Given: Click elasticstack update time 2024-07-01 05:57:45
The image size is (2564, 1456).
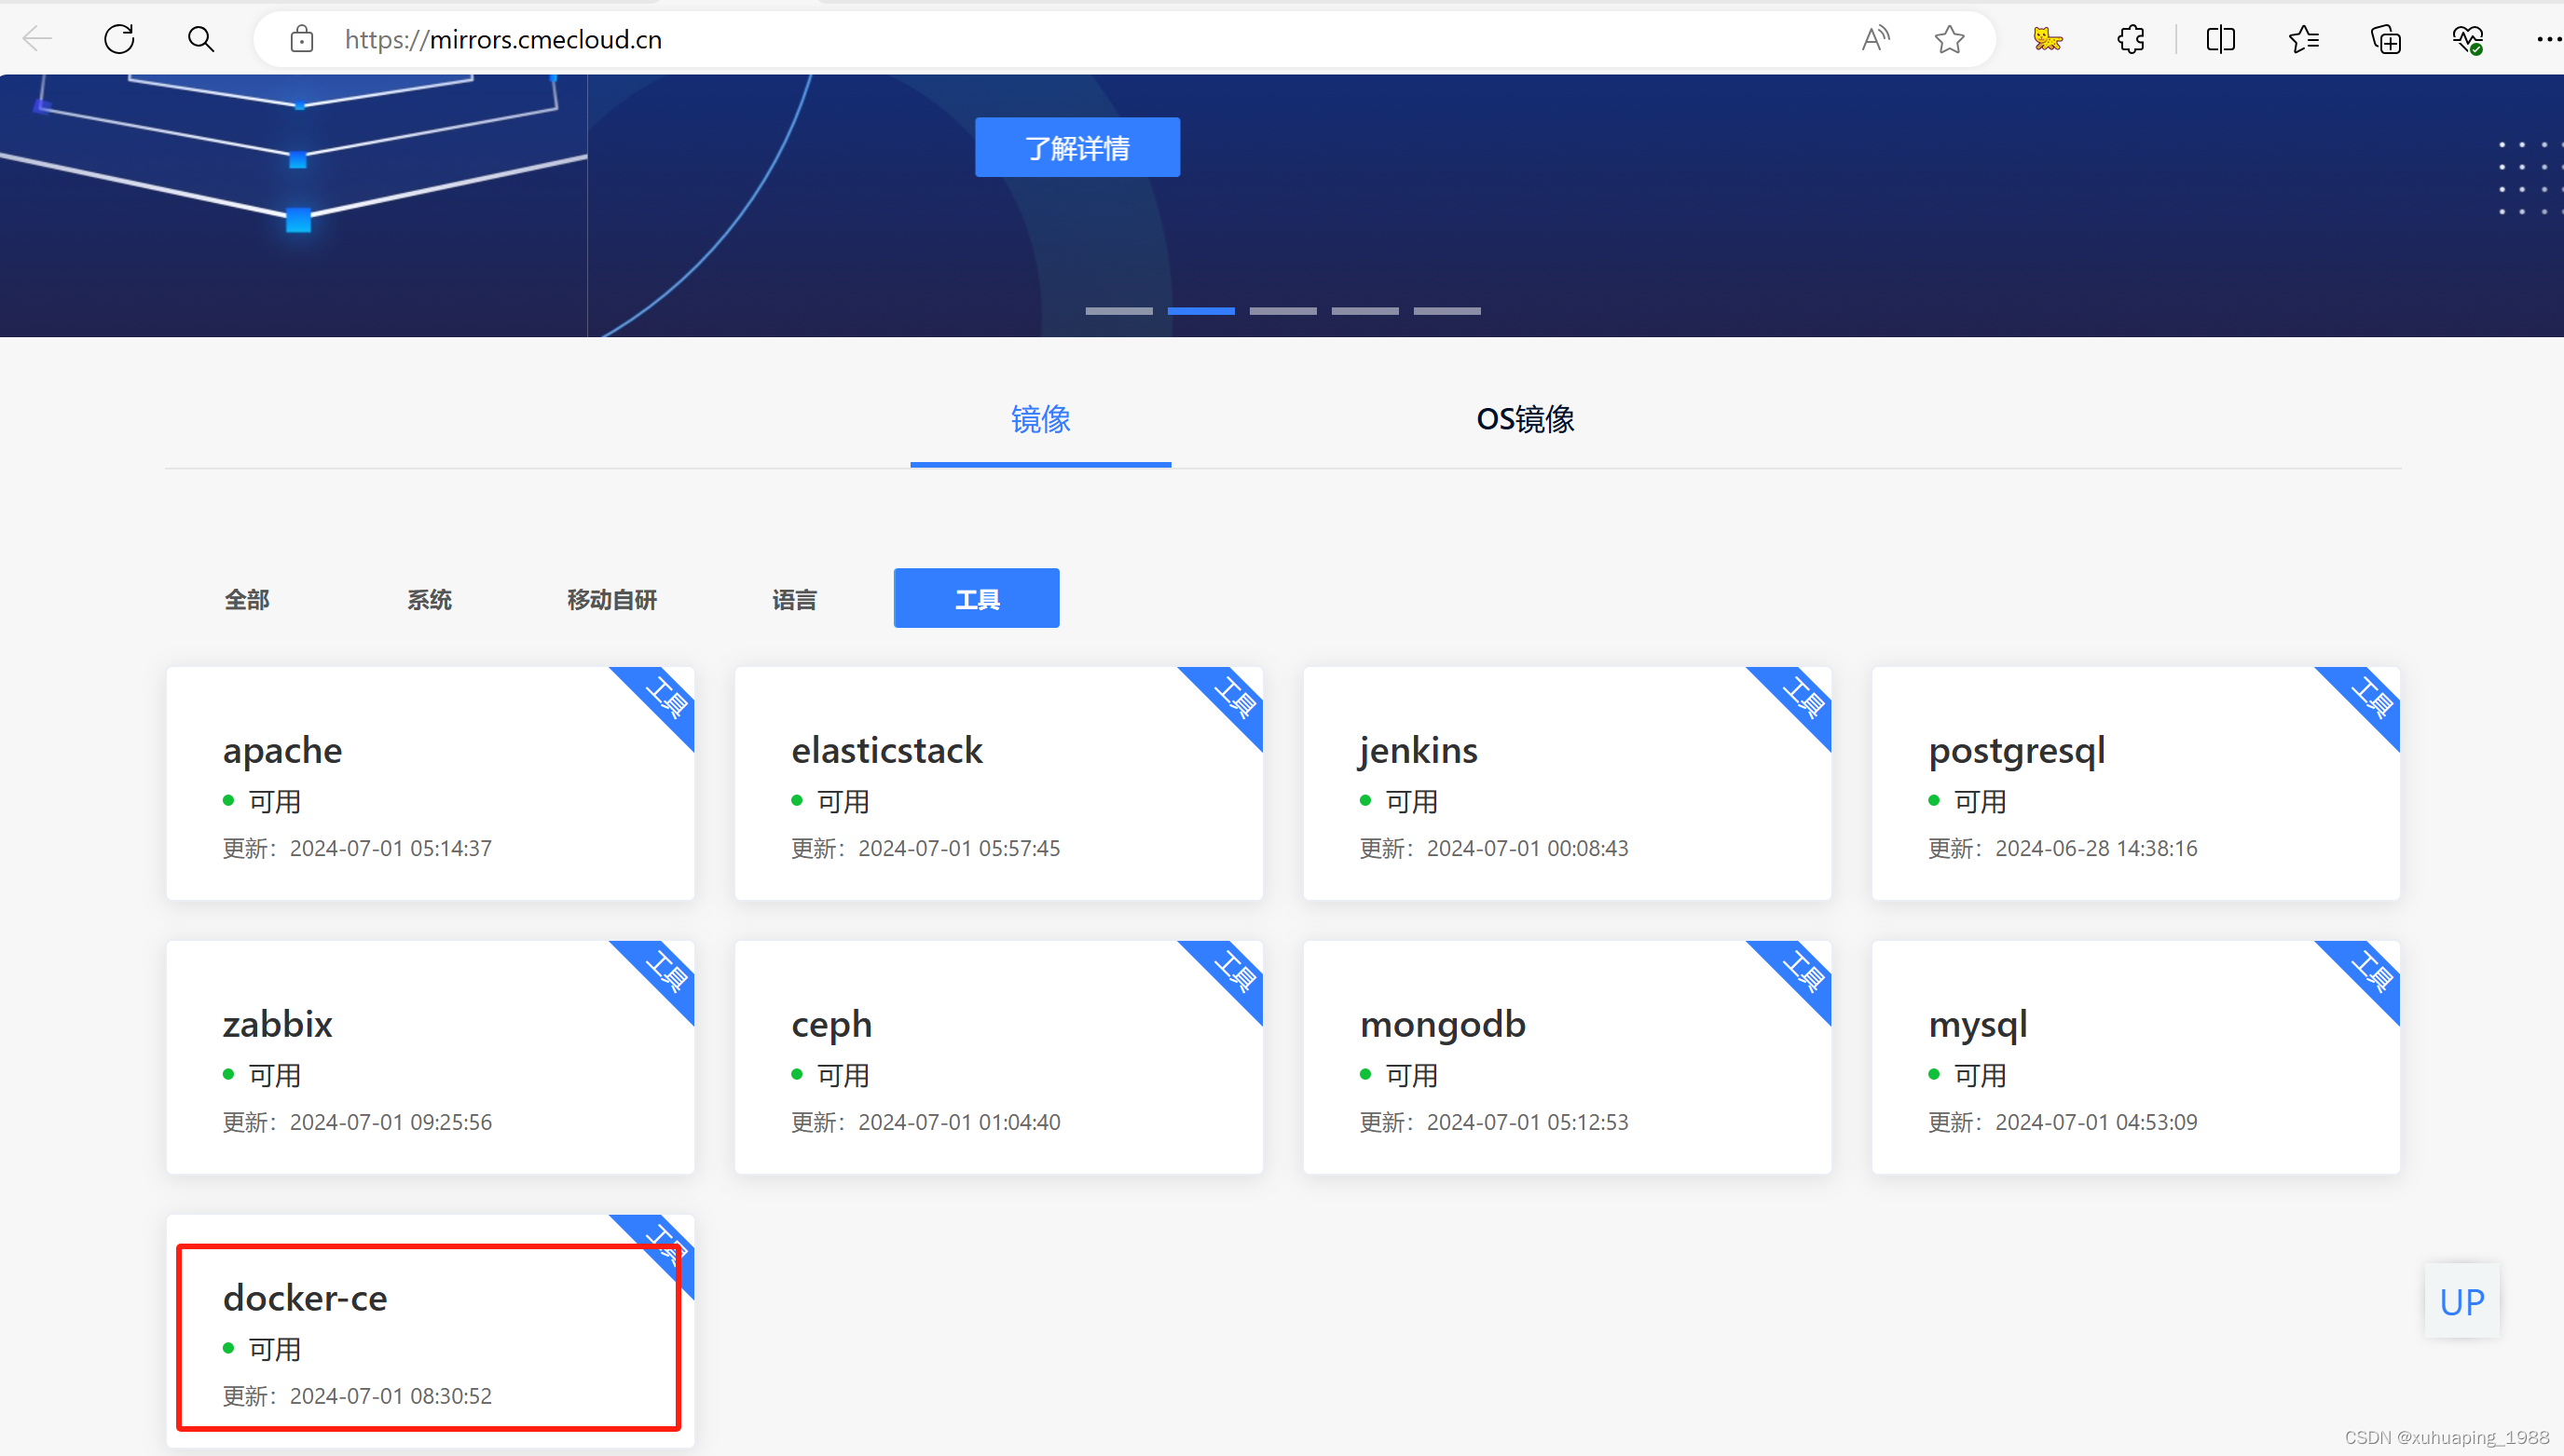Looking at the screenshot, I should [x=959, y=848].
